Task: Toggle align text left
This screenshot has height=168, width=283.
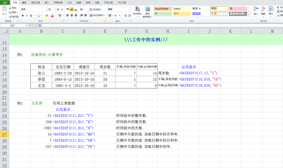Action: click(x=68, y=15)
